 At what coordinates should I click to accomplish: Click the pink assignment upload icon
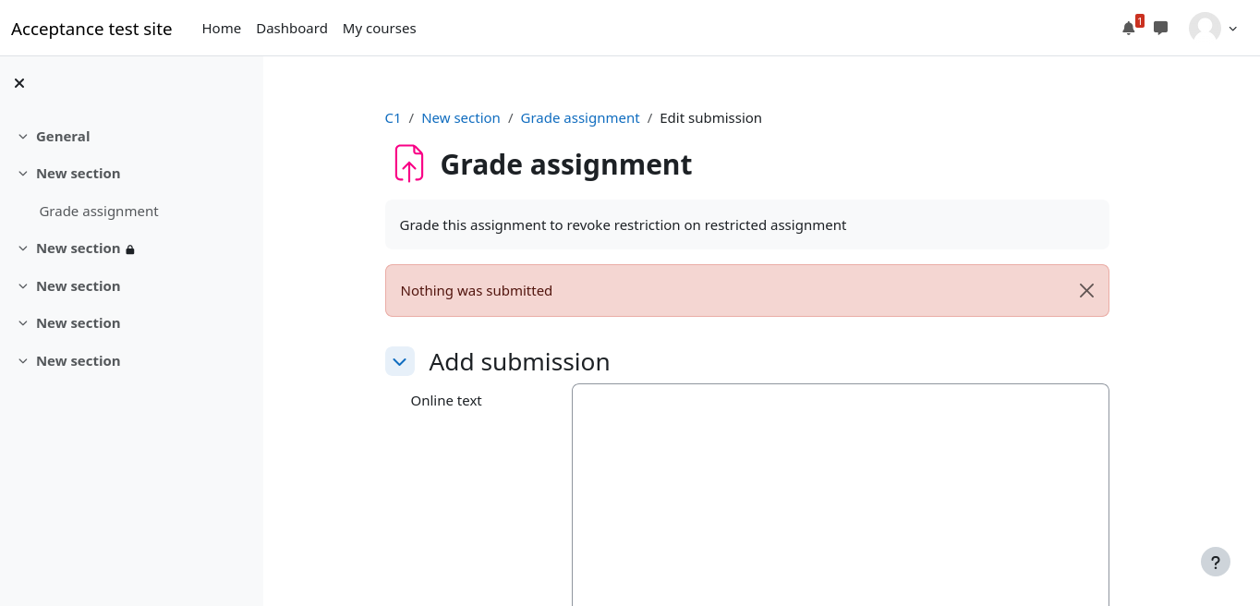click(x=408, y=164)
